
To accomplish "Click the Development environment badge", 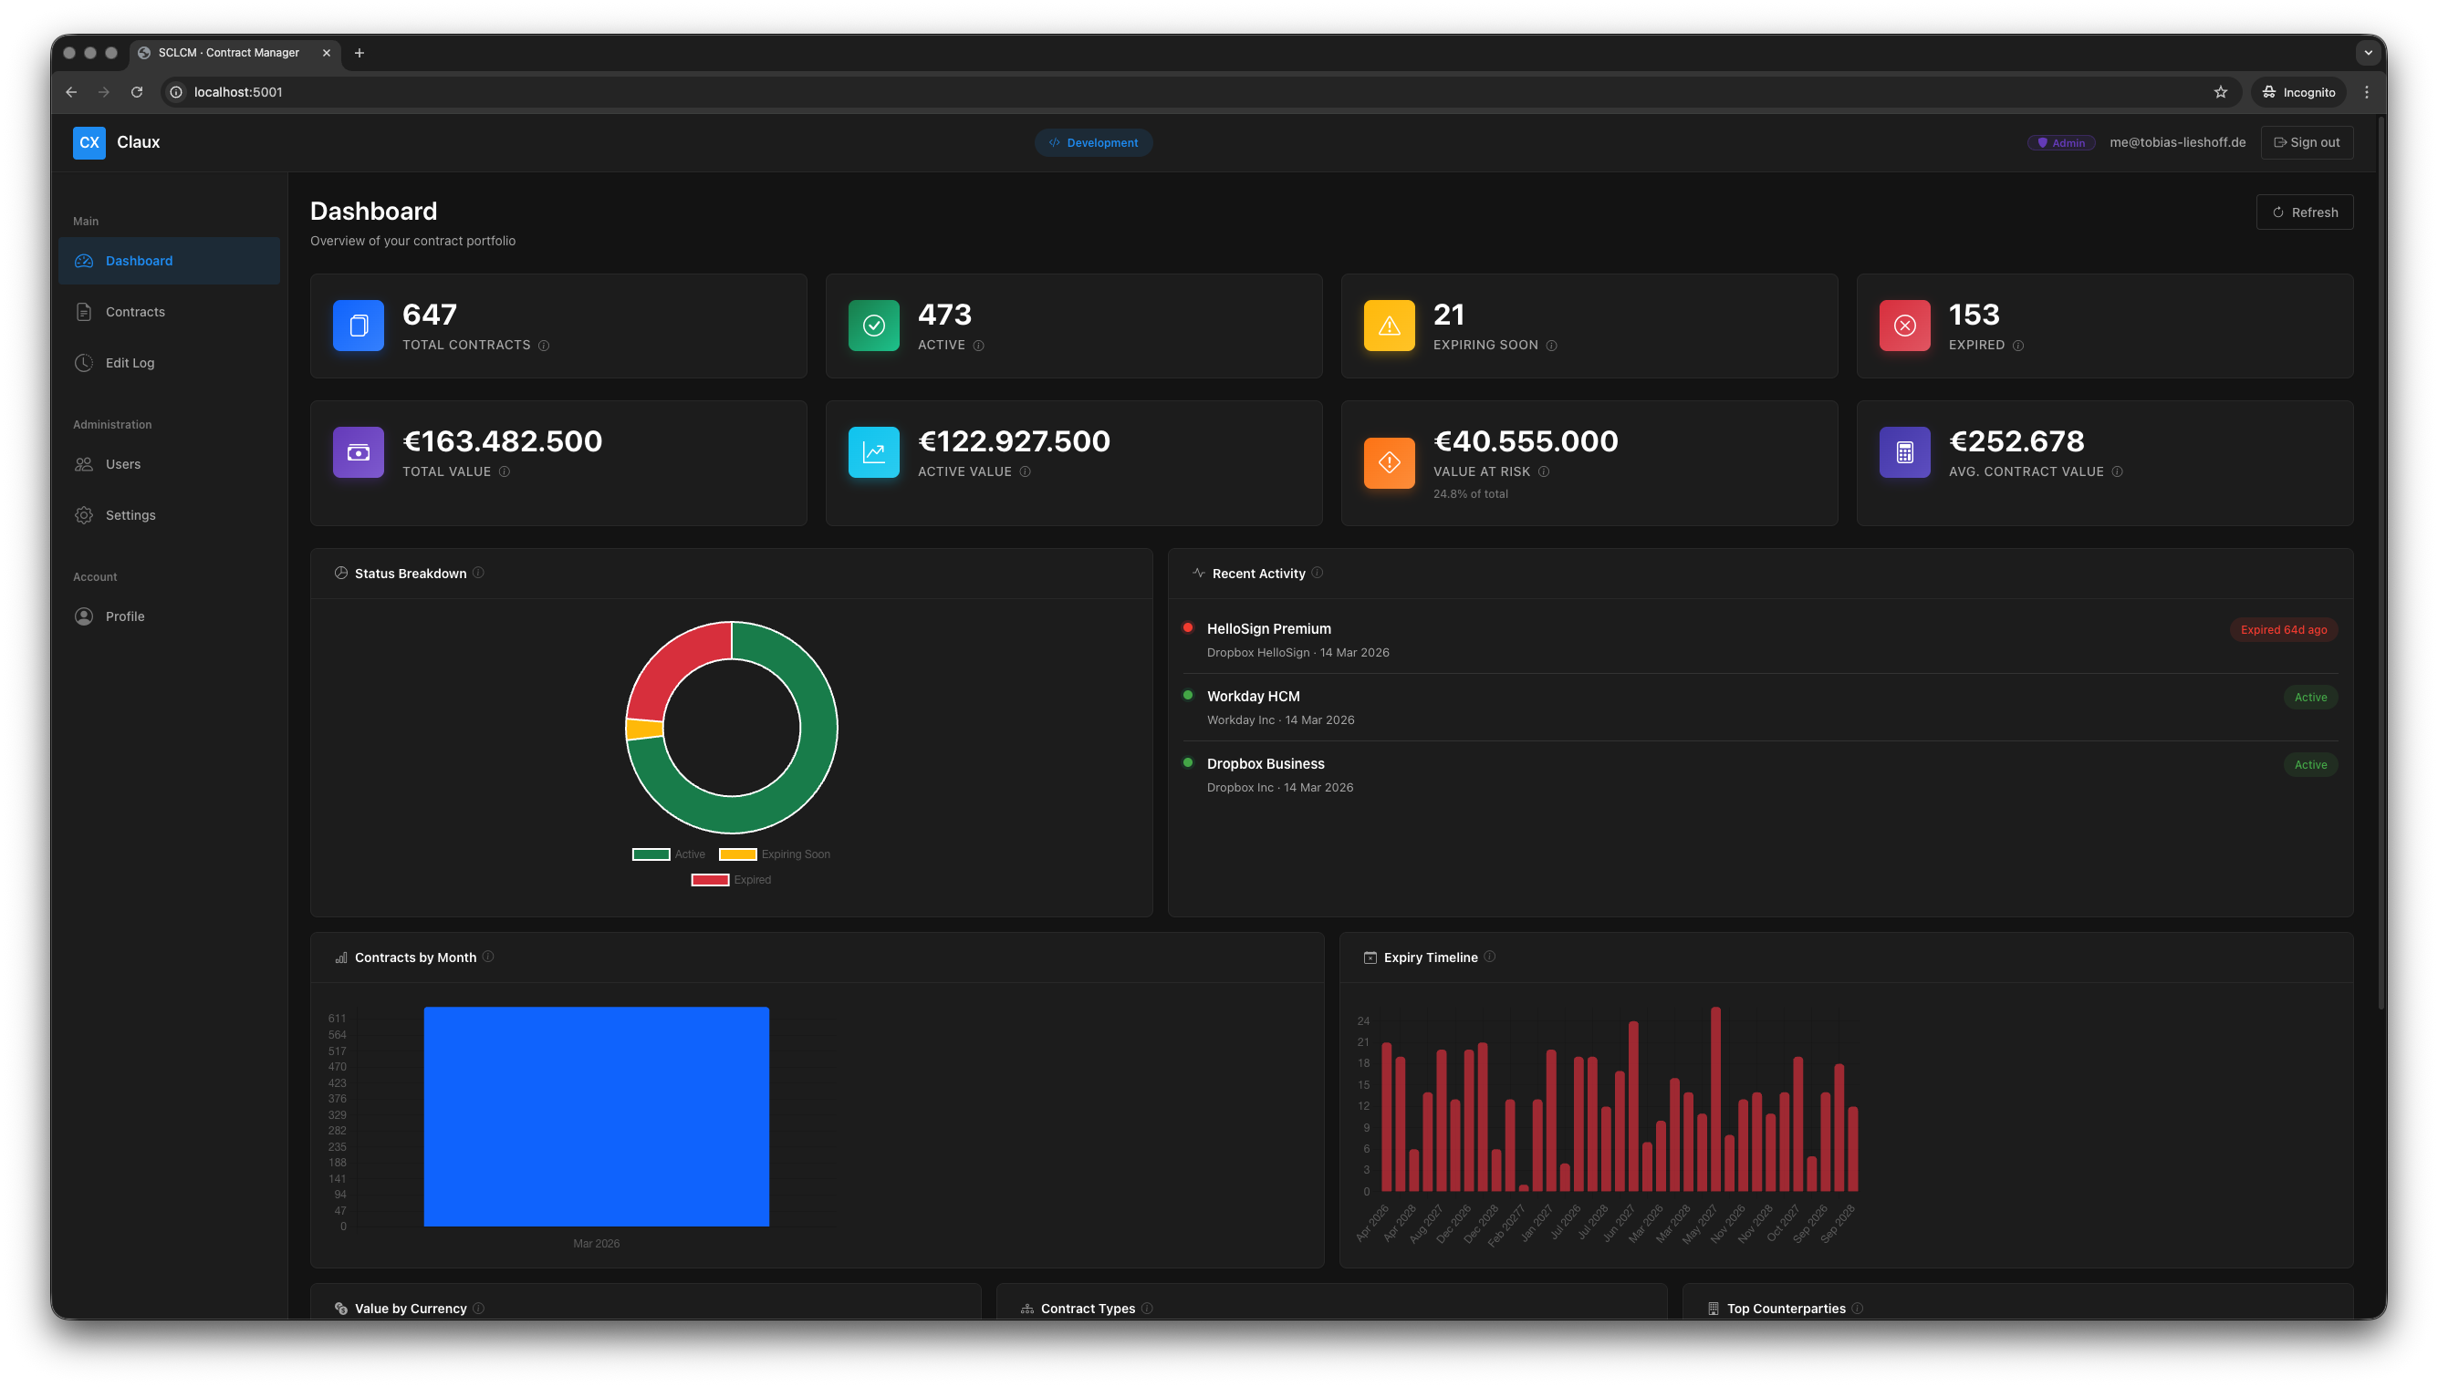I will coord(1093,142).
